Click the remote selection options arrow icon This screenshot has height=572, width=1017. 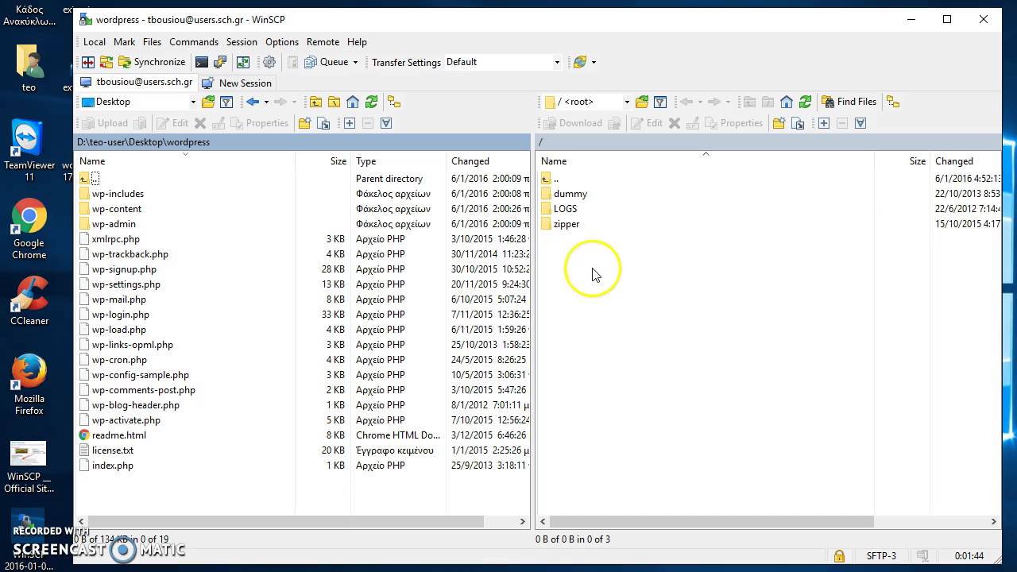click(x=860, y=123)
